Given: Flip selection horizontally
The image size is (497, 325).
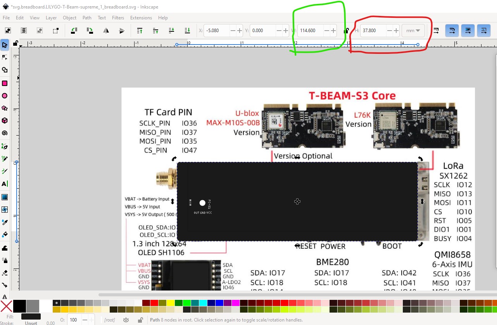Looking at the screenshot, I should 105,30.
